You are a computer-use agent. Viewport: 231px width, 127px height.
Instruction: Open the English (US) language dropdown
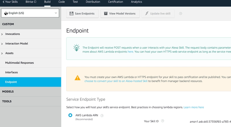(30, 13)
